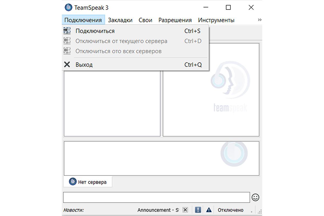Click the disconnect icon beside Отключиться от текущего сервера
The image size is (324, 216).
point(67,41)
